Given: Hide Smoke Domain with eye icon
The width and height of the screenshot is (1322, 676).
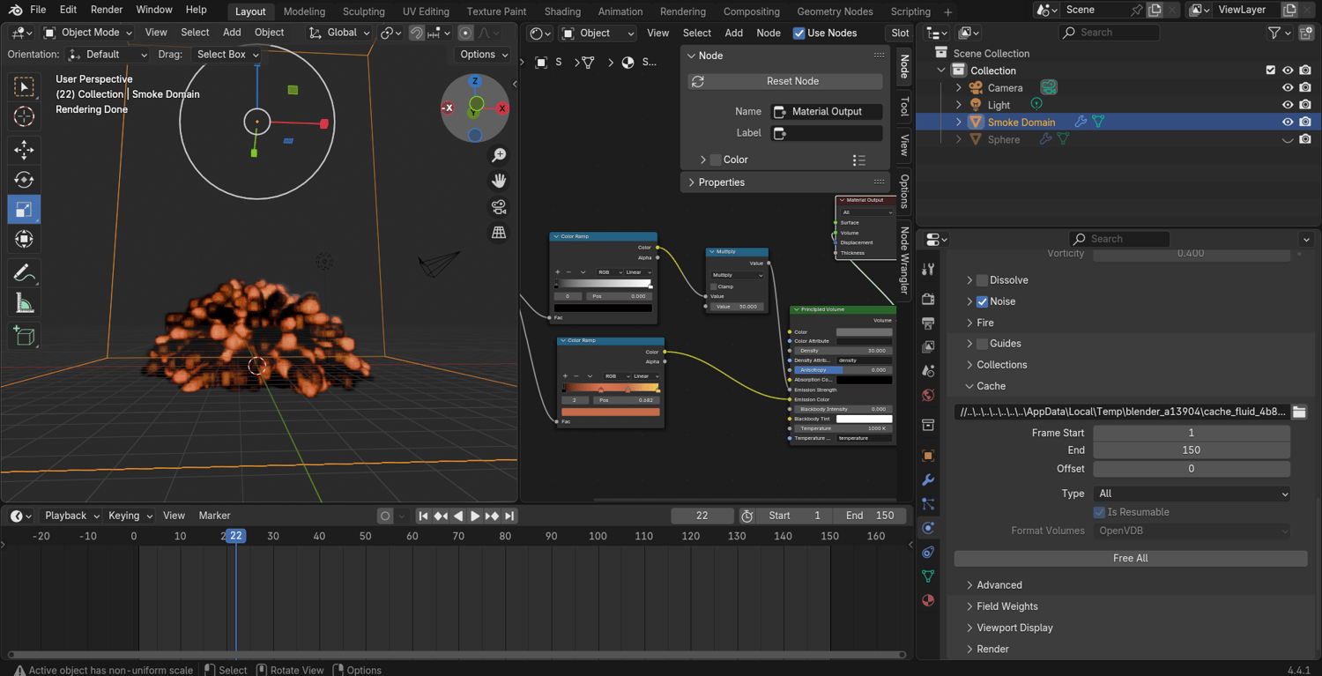Looking at the screenshot, I should pyautogui.click(x=1288, y=123).
